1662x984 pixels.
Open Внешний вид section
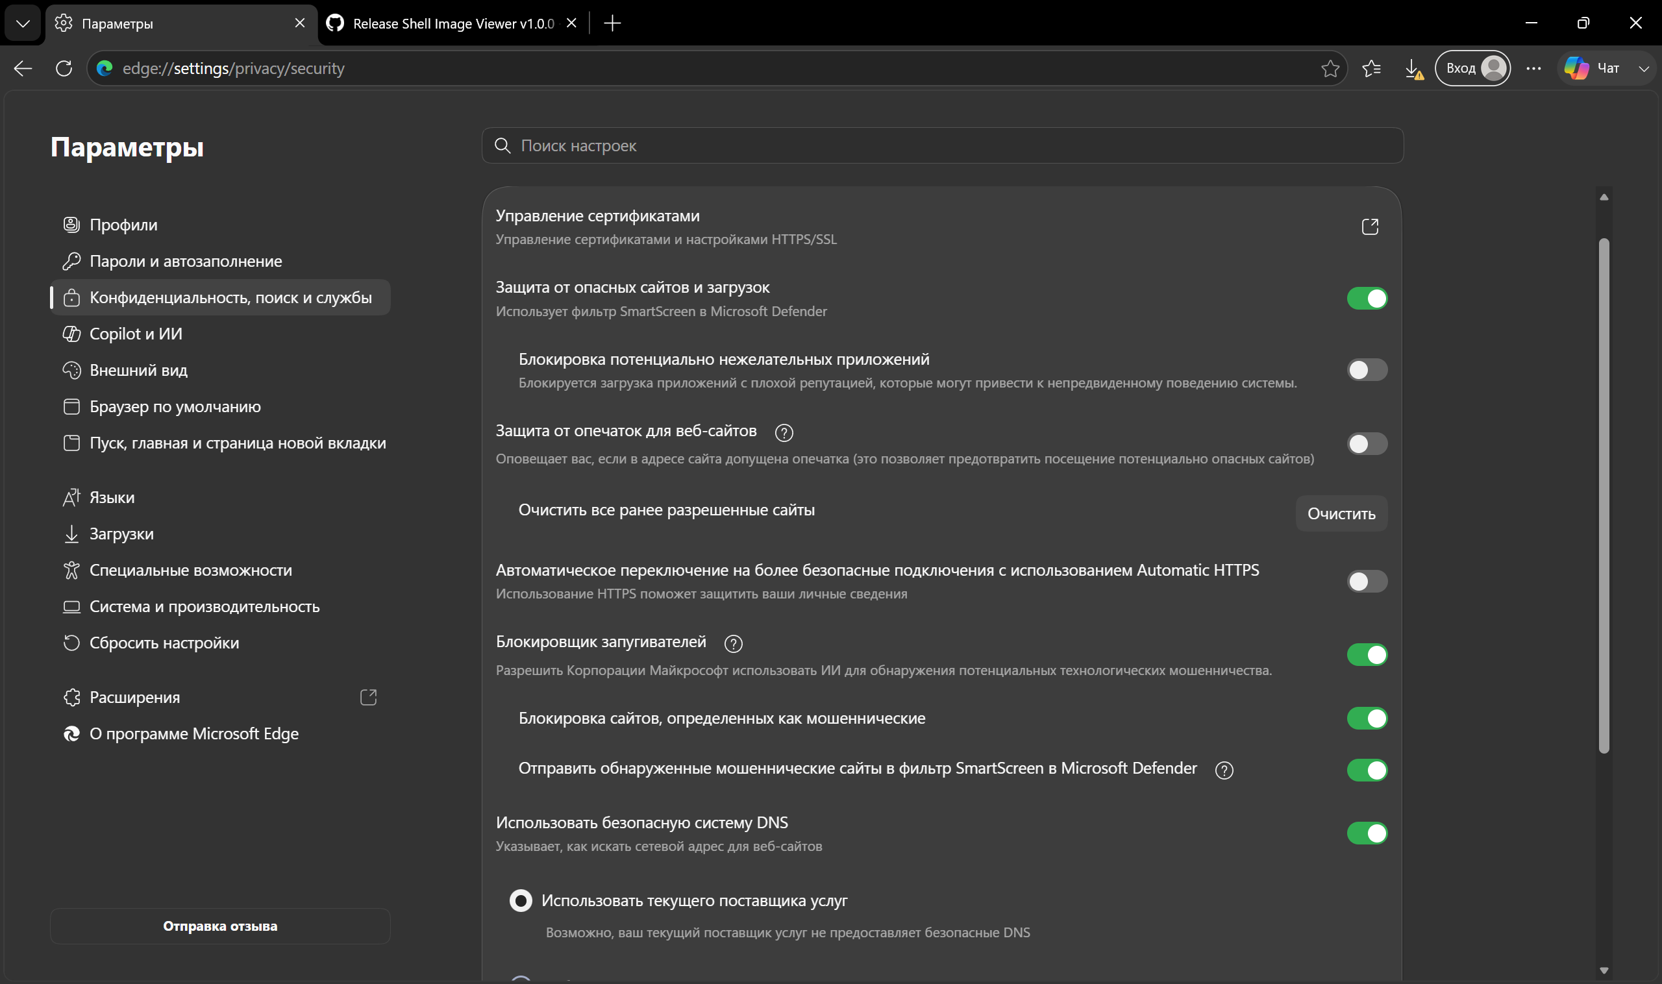pyautogui.click(x=220, y=370)
